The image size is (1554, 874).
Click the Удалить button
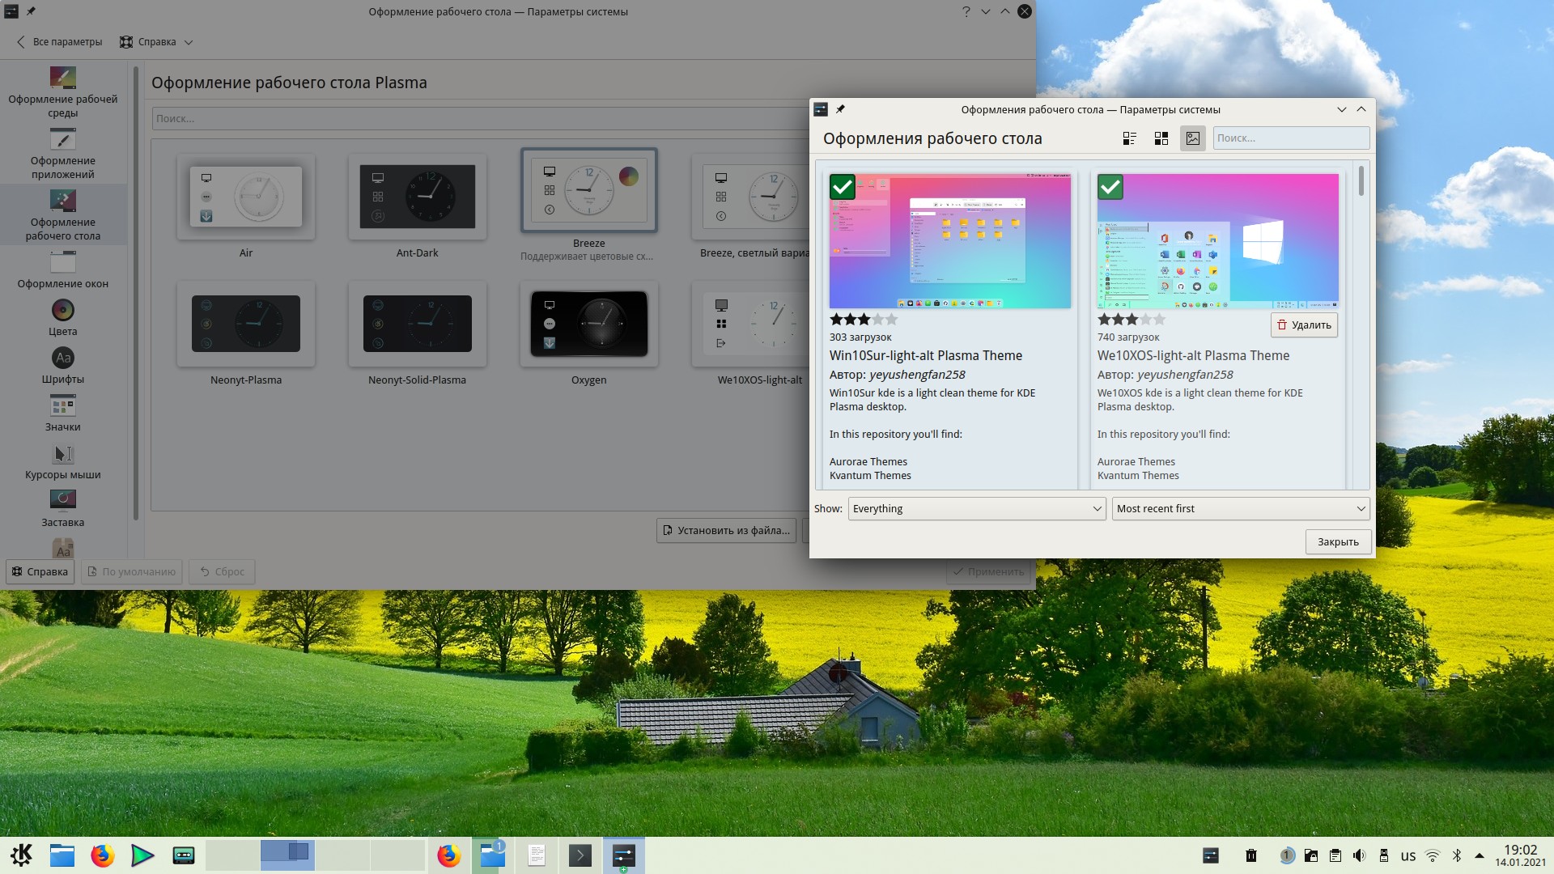click(x=1304, y=325)
